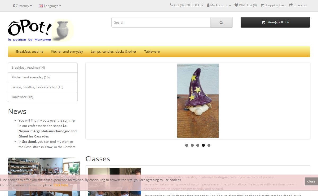318x196 pixels.
Task: Click the UK flag language icon
Action: [41, 6]
